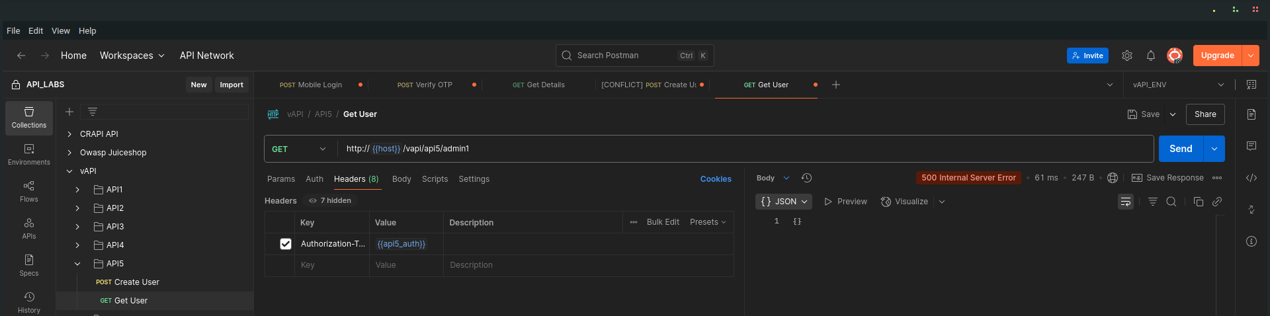Open the info icon in right sidebar
The width and height of the screenshot is (1270, 316).
tap(1251, 241)
